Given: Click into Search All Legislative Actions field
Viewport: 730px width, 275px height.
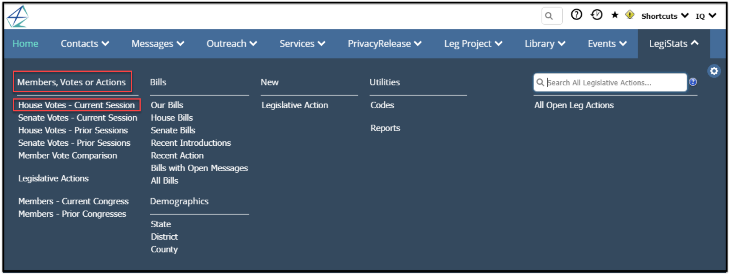Looking at the screenshot, I should (x=610, y=82).
